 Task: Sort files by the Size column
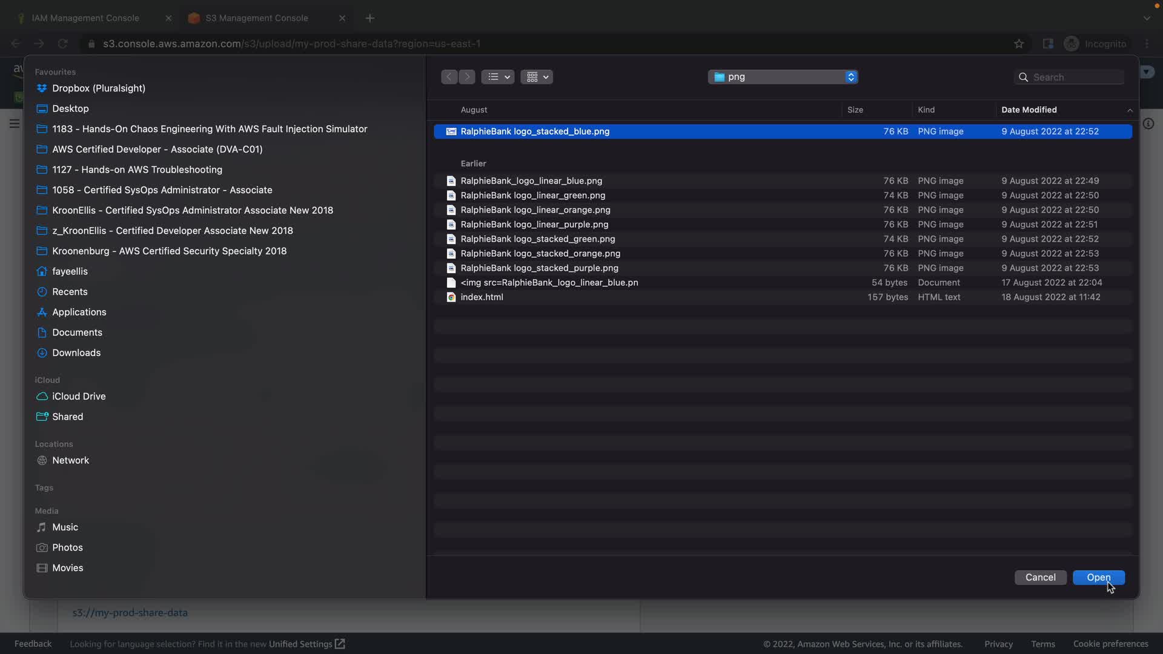point(855,110)
